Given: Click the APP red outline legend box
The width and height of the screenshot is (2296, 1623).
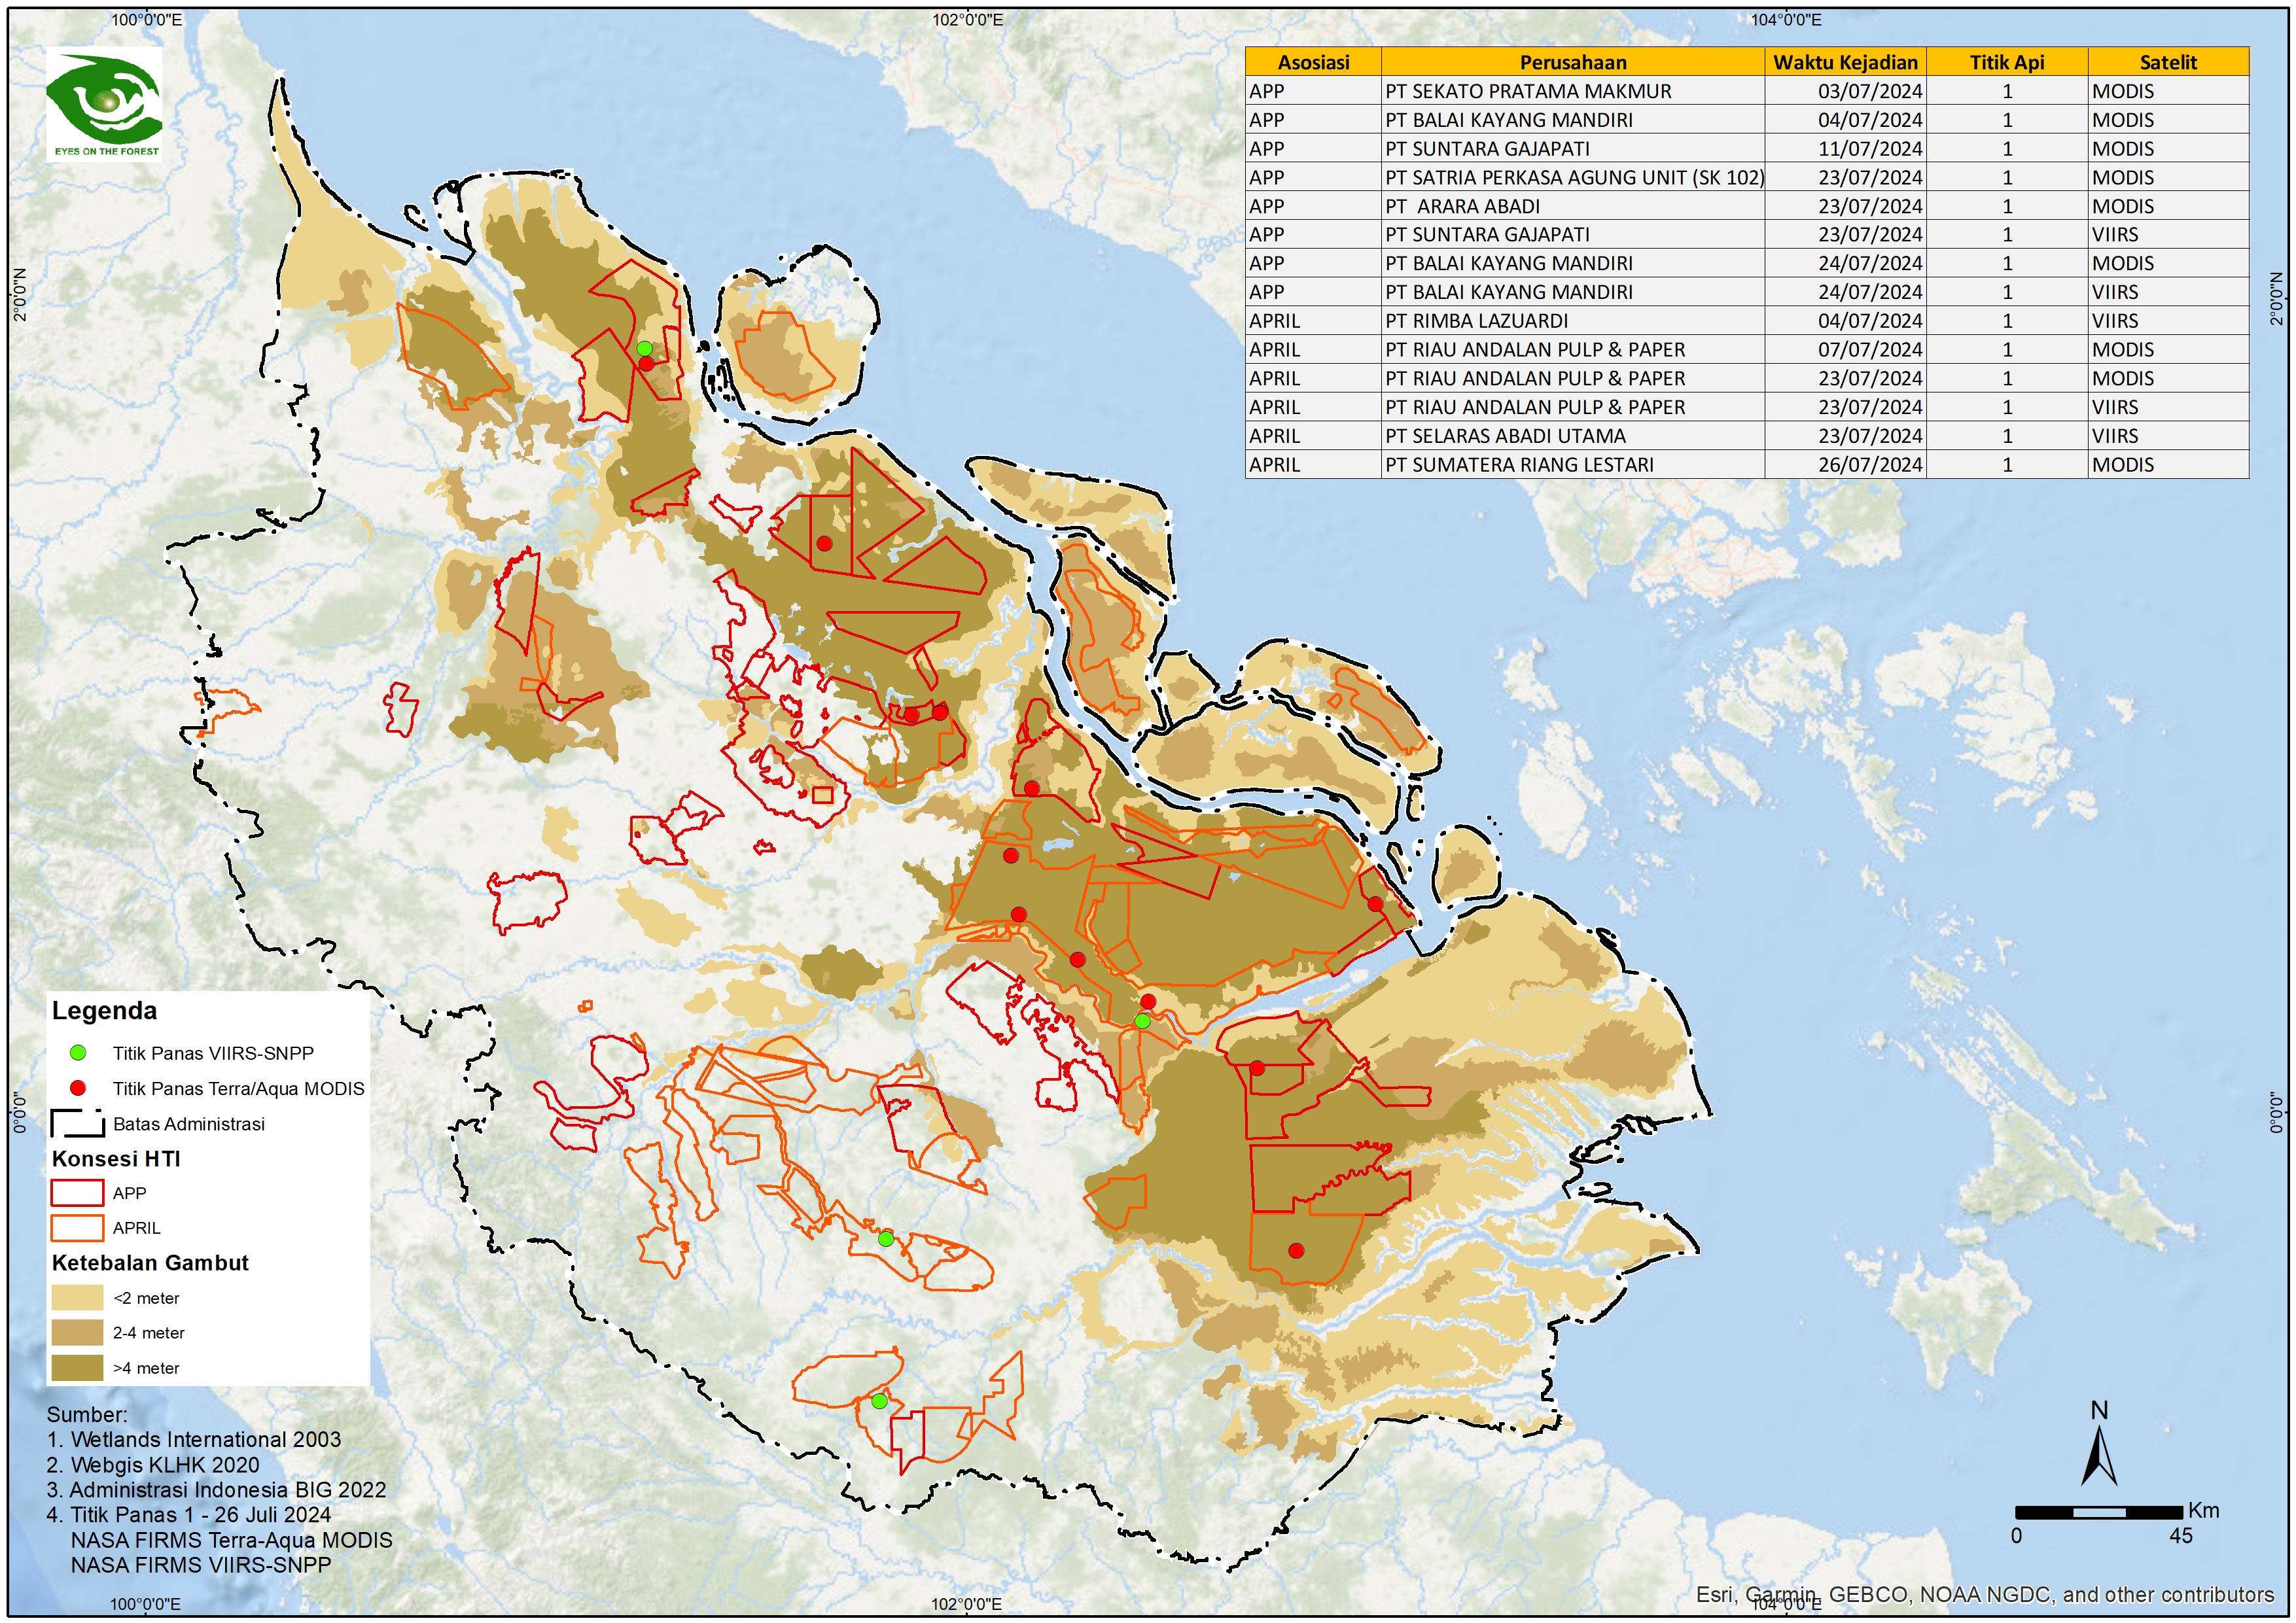Looking at the screenshot, I should (77, 1193).
